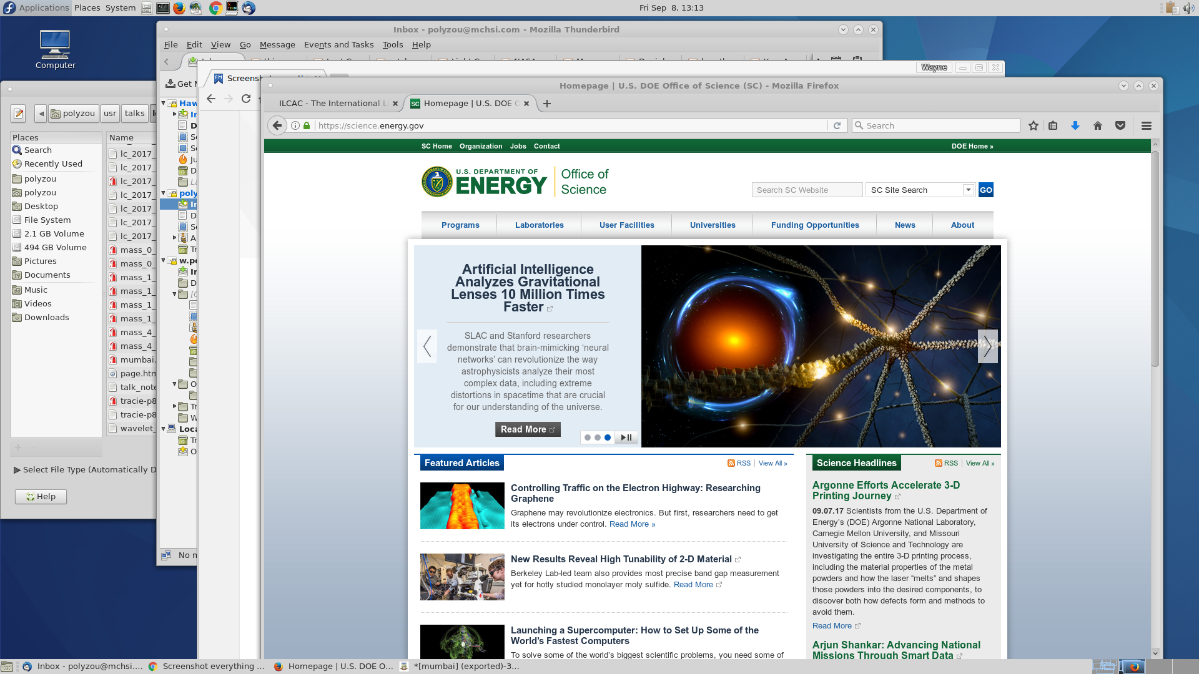Open the Applications menu
The height and width of the screenshot is (674, 1199).
tap(36, 8)
